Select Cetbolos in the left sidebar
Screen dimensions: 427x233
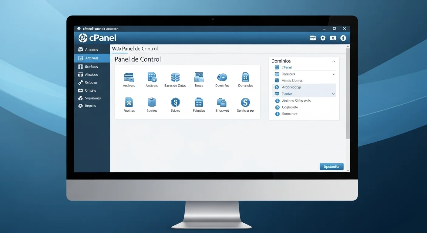pyautogui.click(x=92, y=82)
